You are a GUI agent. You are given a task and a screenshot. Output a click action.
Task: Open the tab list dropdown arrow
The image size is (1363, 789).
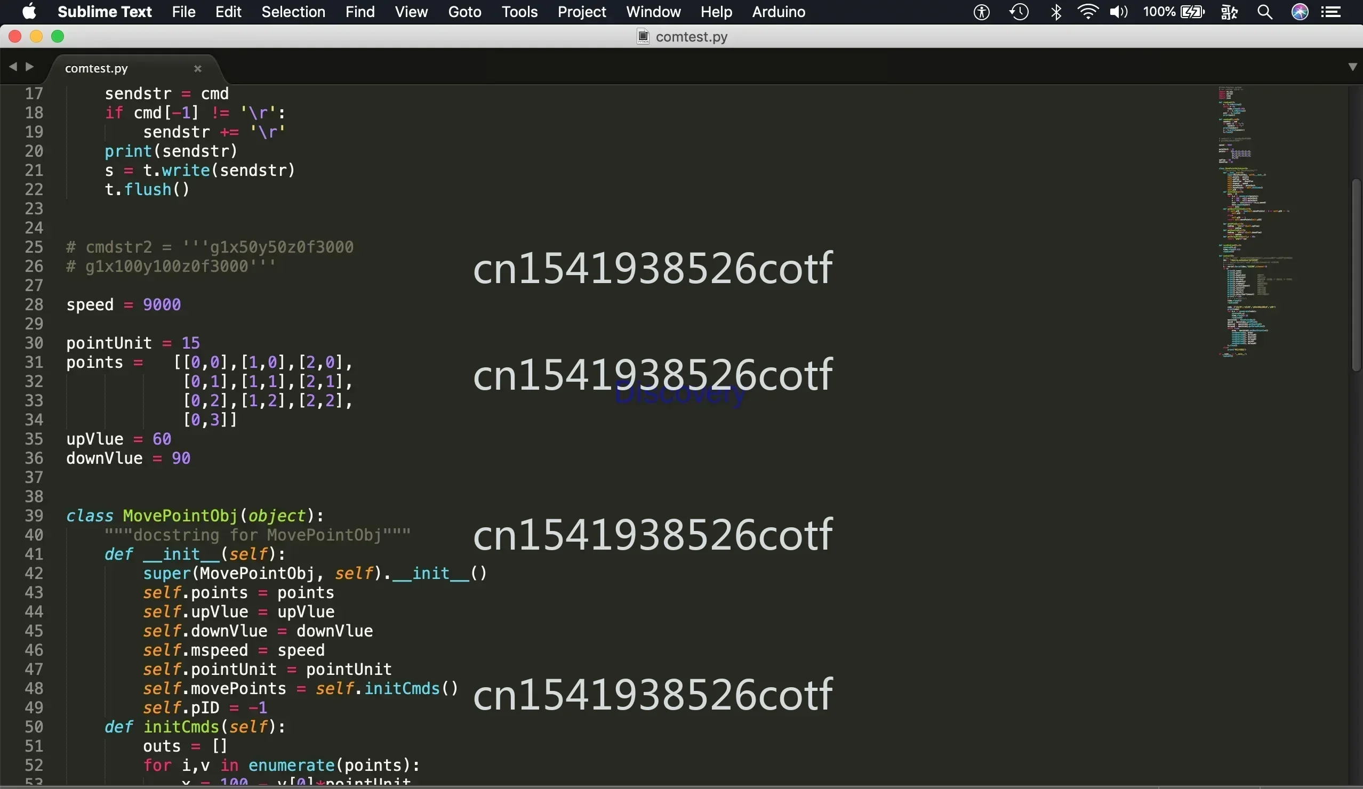[x=1352, y=67]
